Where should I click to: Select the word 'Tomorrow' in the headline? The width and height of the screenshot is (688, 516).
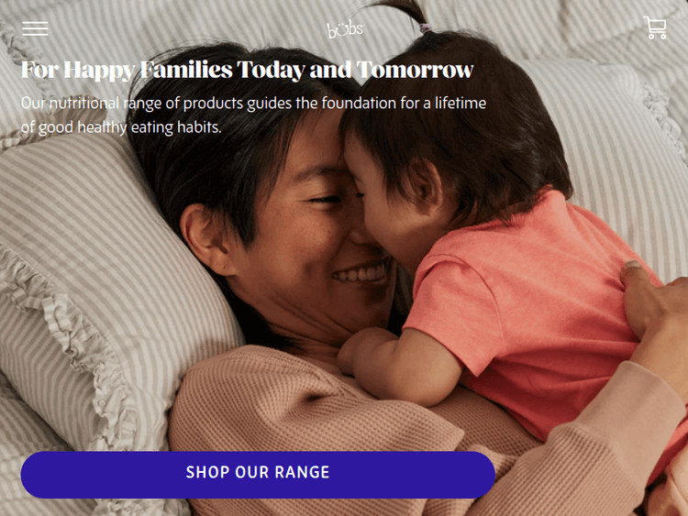(415, 71)
